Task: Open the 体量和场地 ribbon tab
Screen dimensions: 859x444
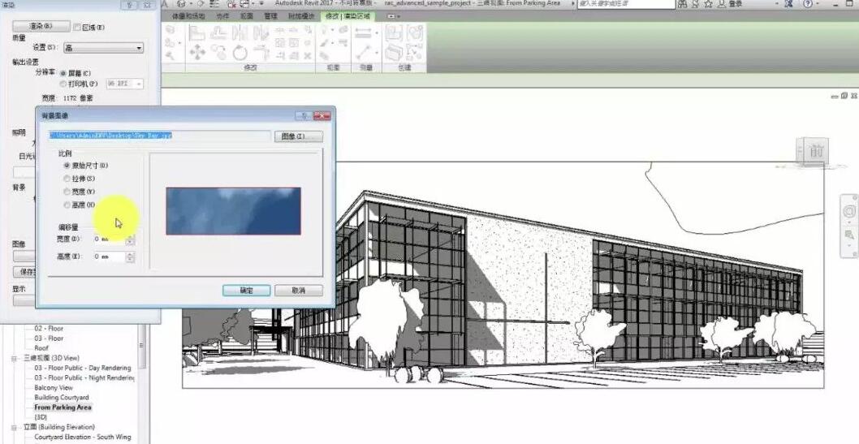Action: click(188, 16)
